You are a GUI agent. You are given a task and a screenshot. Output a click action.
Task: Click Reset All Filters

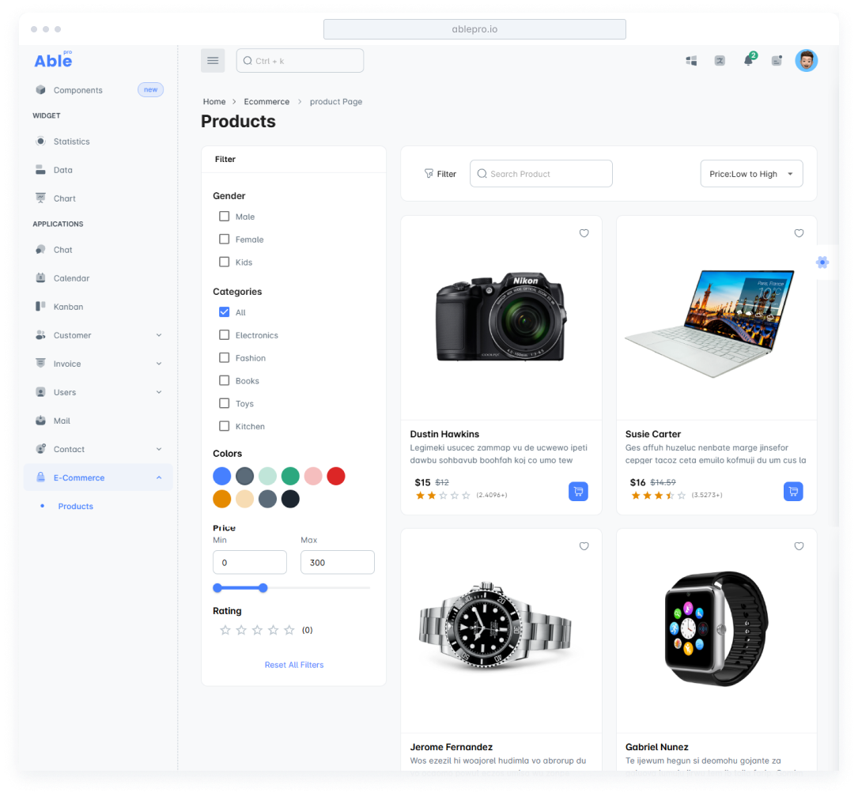click(293, 665)
